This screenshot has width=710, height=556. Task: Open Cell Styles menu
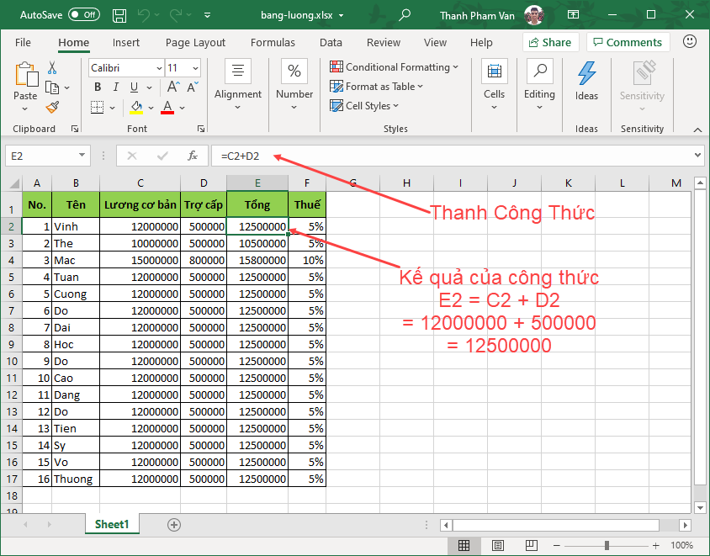(364, 106)
